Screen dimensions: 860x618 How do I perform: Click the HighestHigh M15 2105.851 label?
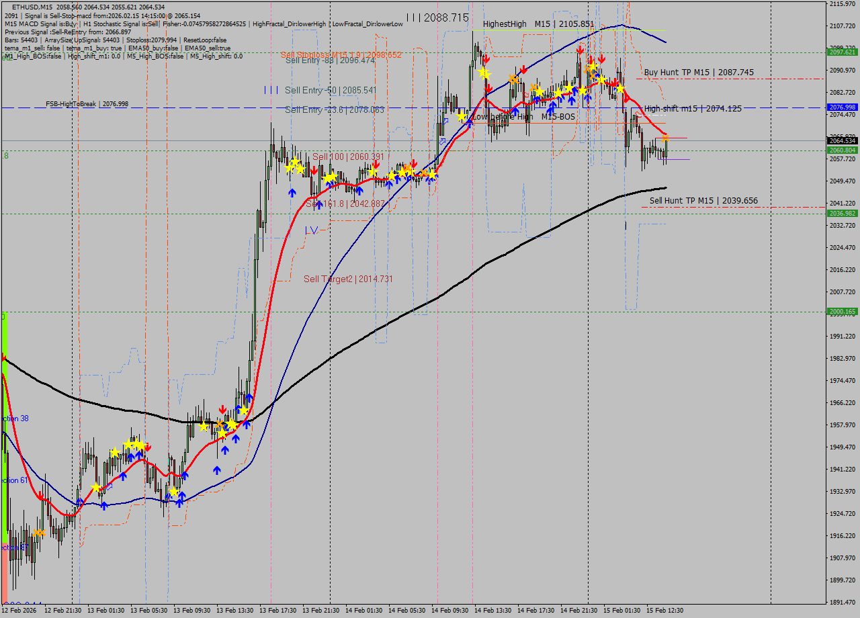(x=538, y=24)
